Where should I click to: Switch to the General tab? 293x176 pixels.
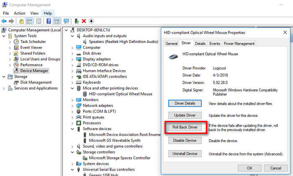[x=171, y=43]
